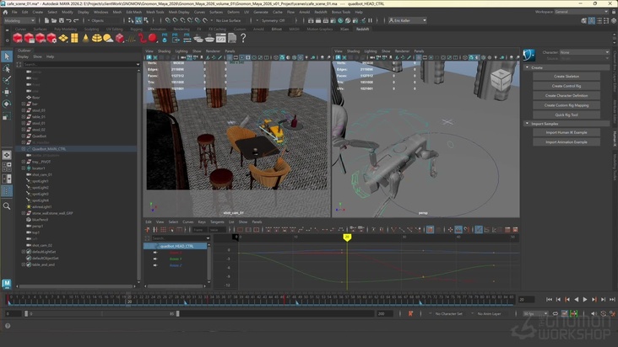This screenshot has width=618, height=347.
Task: Choose the Paint Selection tool
Action: (x=8, y=80)
